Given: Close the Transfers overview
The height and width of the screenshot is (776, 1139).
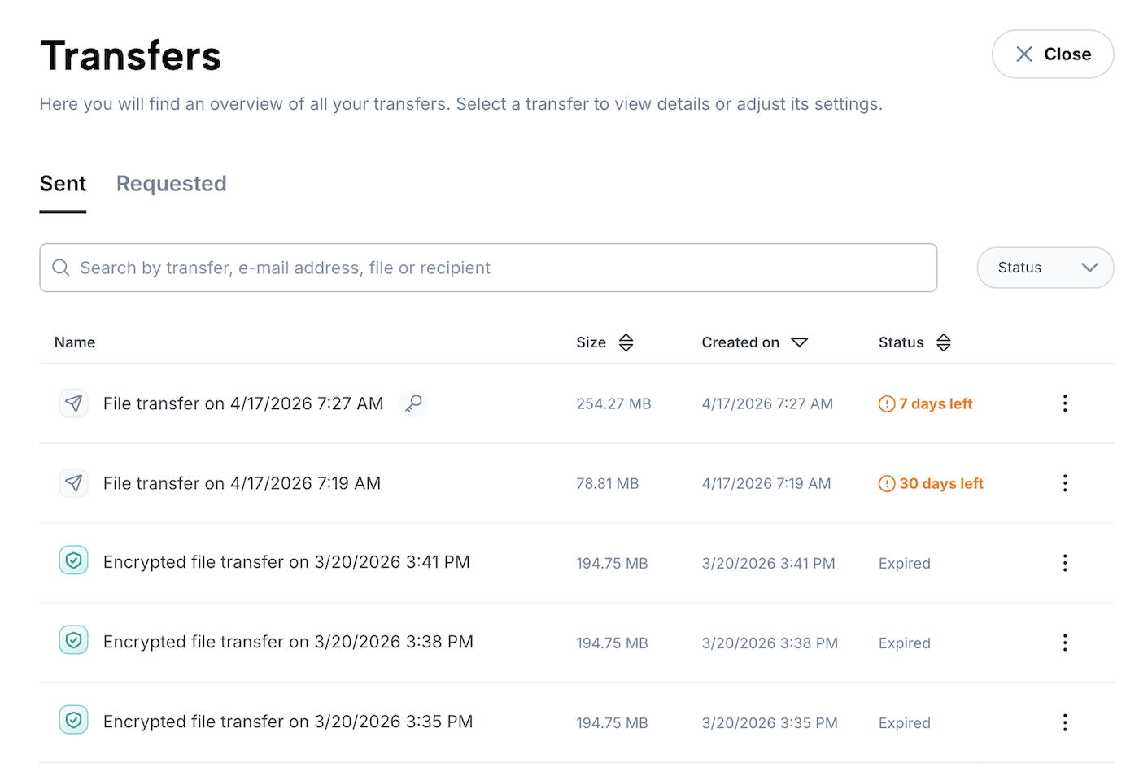Looking at the screenshot, I should click(1053, 54).
